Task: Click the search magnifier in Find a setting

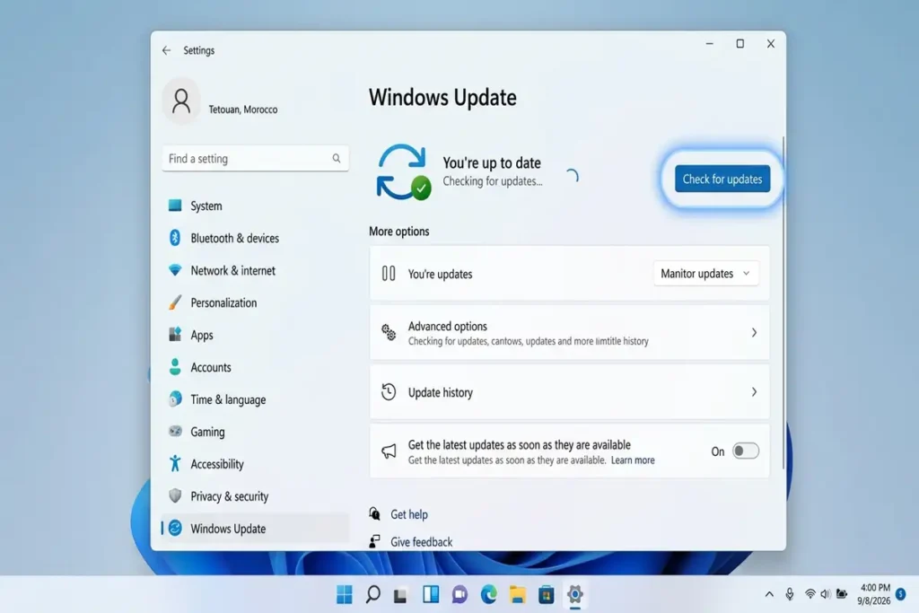Action: click(x=337, y=158)
